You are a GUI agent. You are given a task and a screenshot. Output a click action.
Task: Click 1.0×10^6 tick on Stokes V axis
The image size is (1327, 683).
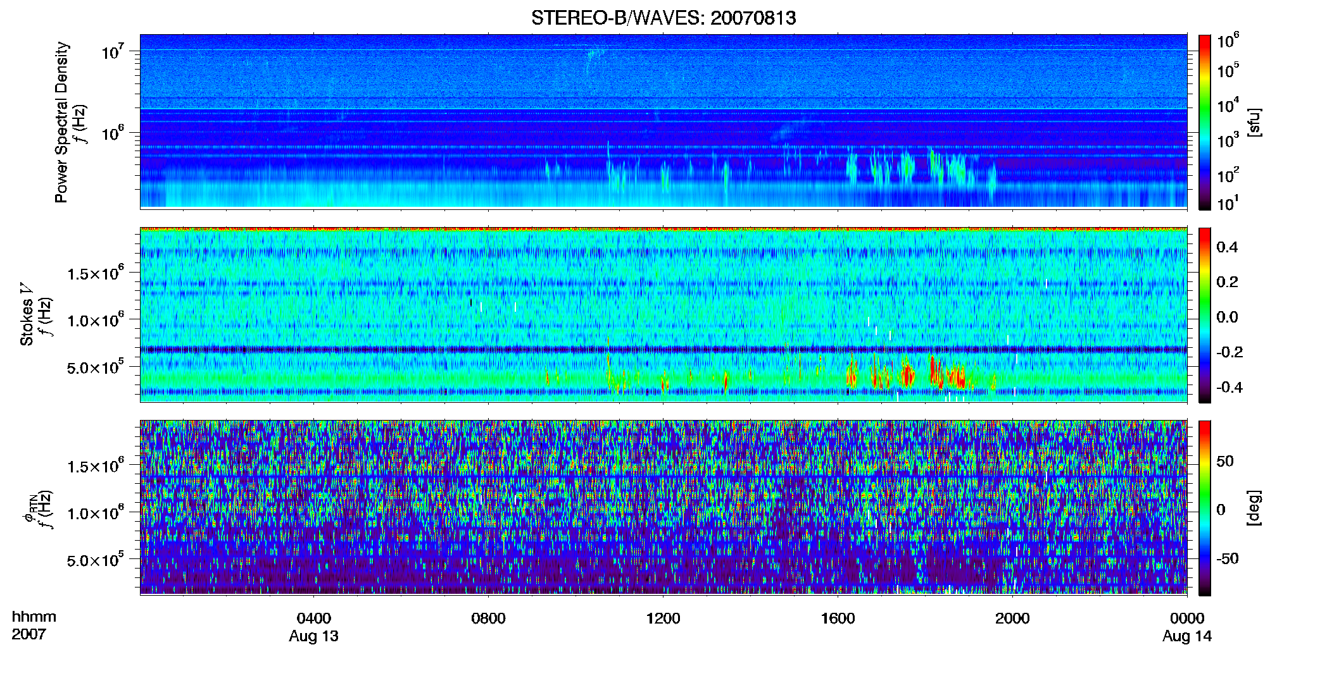tap(96, 319)
